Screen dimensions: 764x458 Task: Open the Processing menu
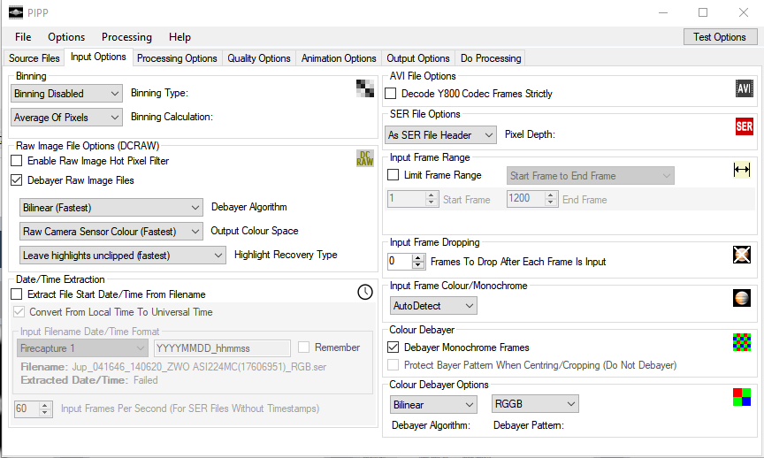[x=126, y=37]
